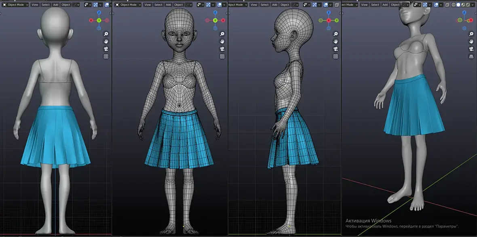
Task: Zoom icon in the perspective viewport
Action: click(x=471, y=34)
